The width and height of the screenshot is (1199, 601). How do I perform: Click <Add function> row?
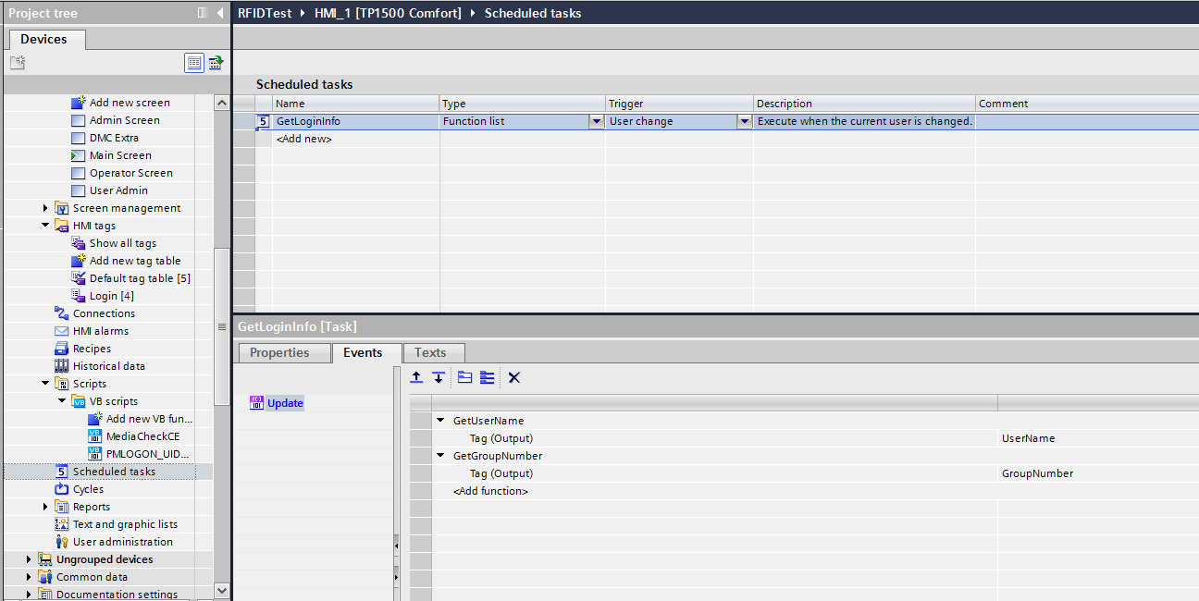click(490, 491)
